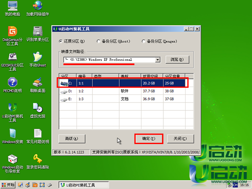Click the 浏览(B) browse button
Screen dimensions: 252x189
coord(177,60)
